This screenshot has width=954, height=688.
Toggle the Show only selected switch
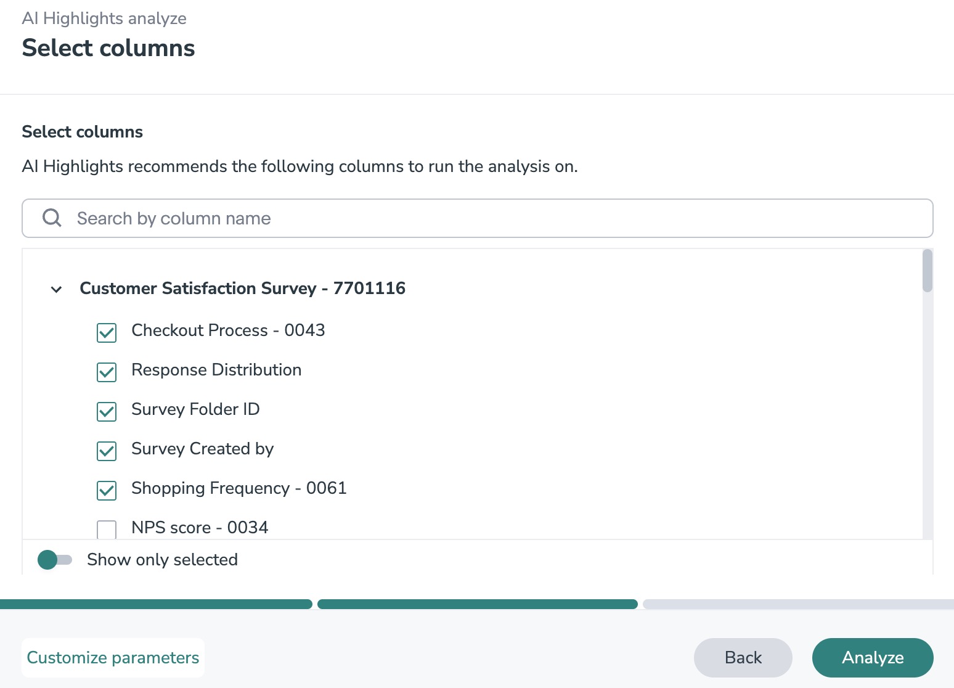[x=55, y=560]
